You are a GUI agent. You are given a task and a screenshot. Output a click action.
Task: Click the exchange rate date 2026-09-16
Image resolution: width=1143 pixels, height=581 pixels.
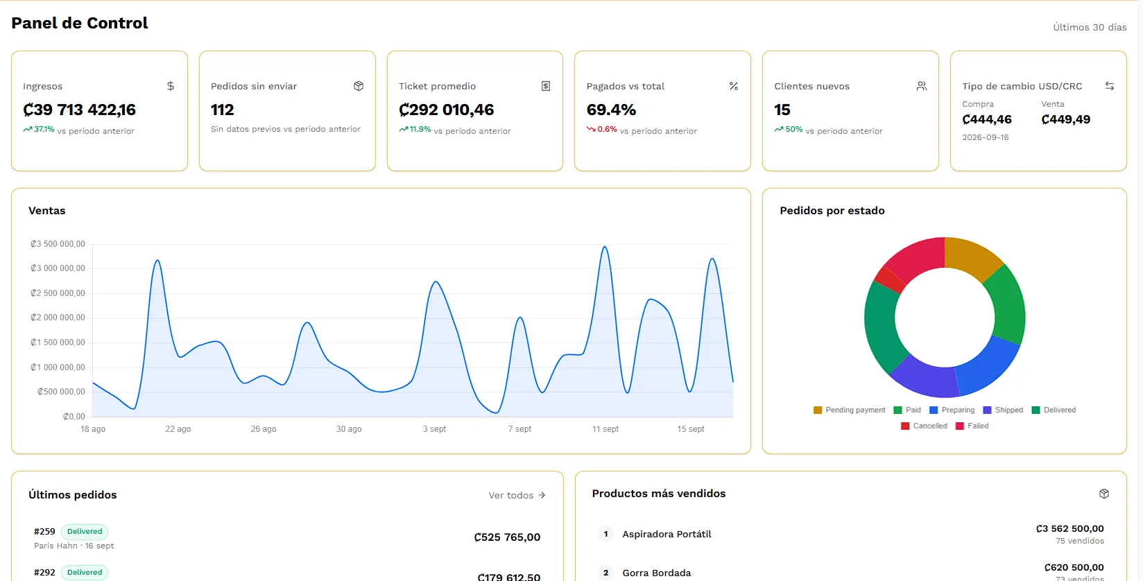pyautogui.click(x=986, y=137)
